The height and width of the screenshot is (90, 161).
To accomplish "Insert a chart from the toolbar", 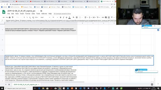I will tap(109, 17).
